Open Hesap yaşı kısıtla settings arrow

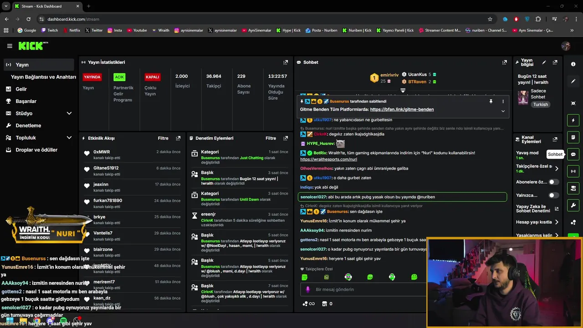(x=557, y=222)
